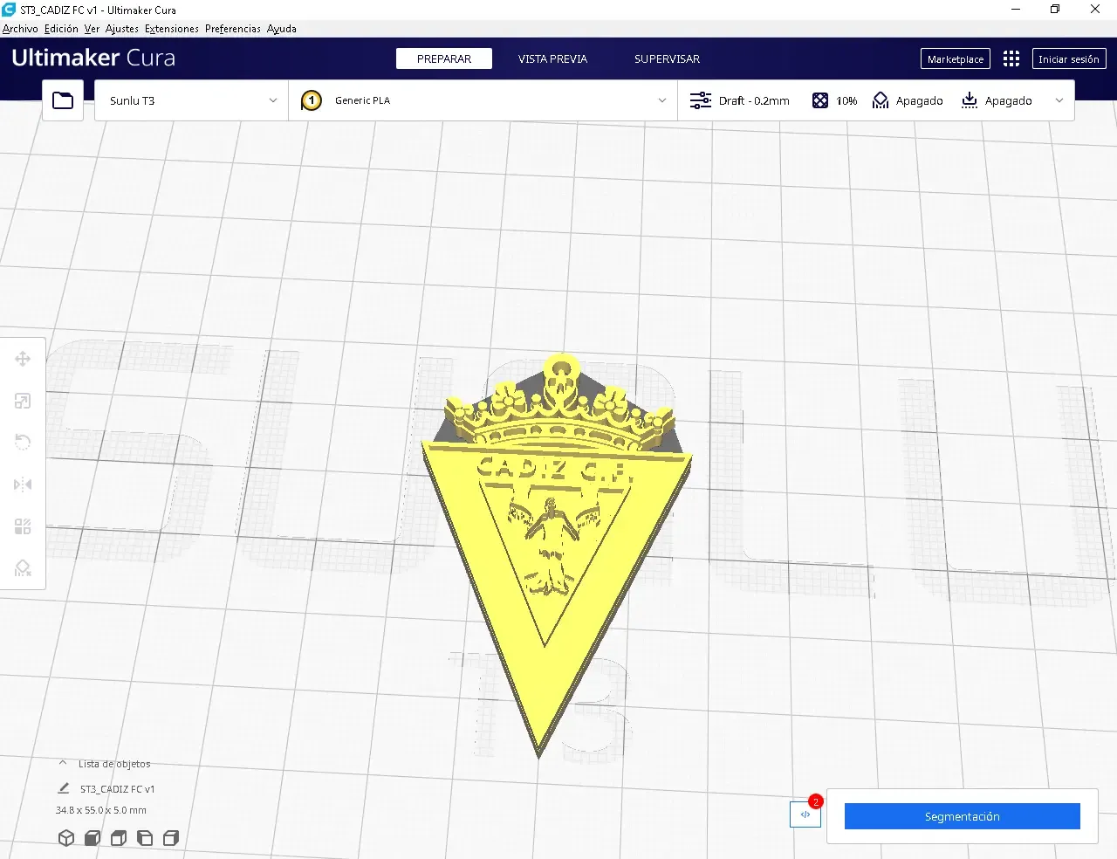Open the Ajustes menu
Viewport: 1117px width, 859px height.
[122, 29]
